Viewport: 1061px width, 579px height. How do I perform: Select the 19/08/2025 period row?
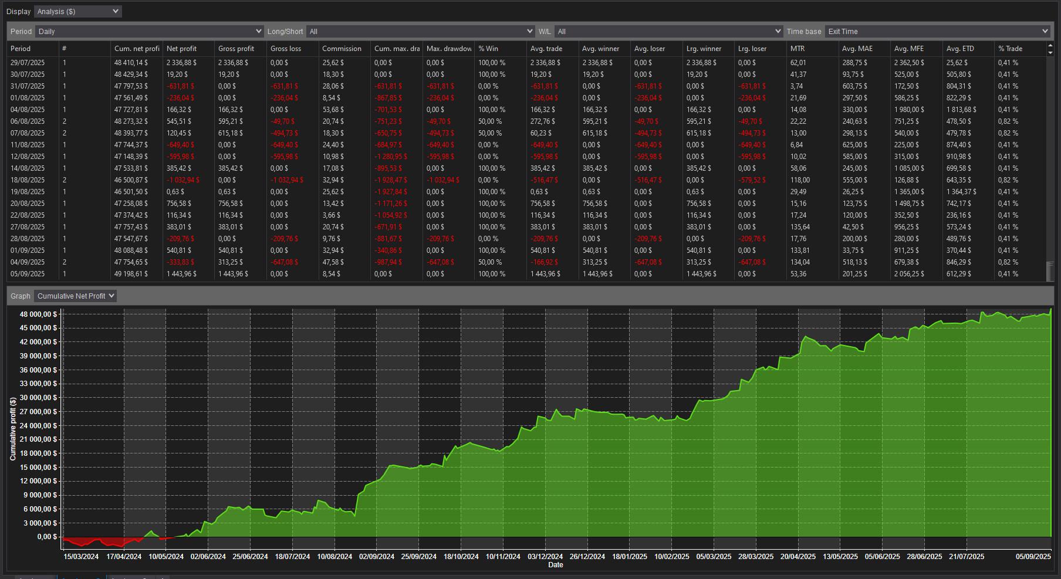pos(526,192)
